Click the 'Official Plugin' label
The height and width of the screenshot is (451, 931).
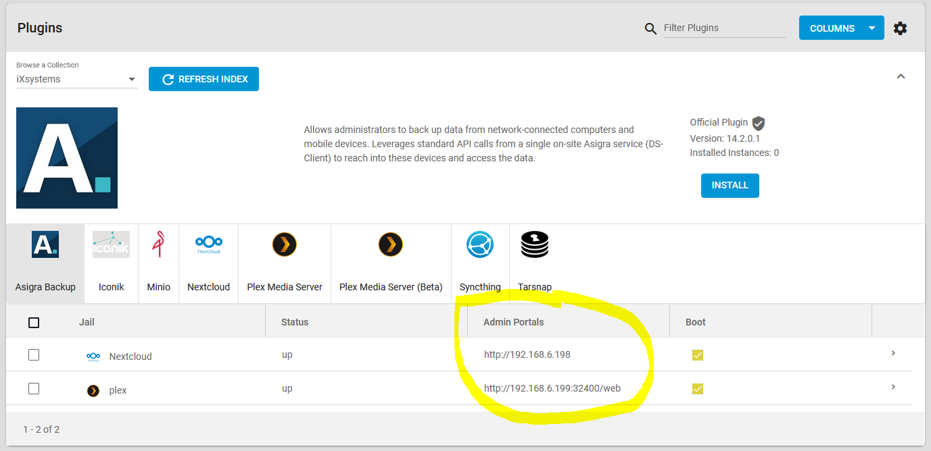pos(719,122)
